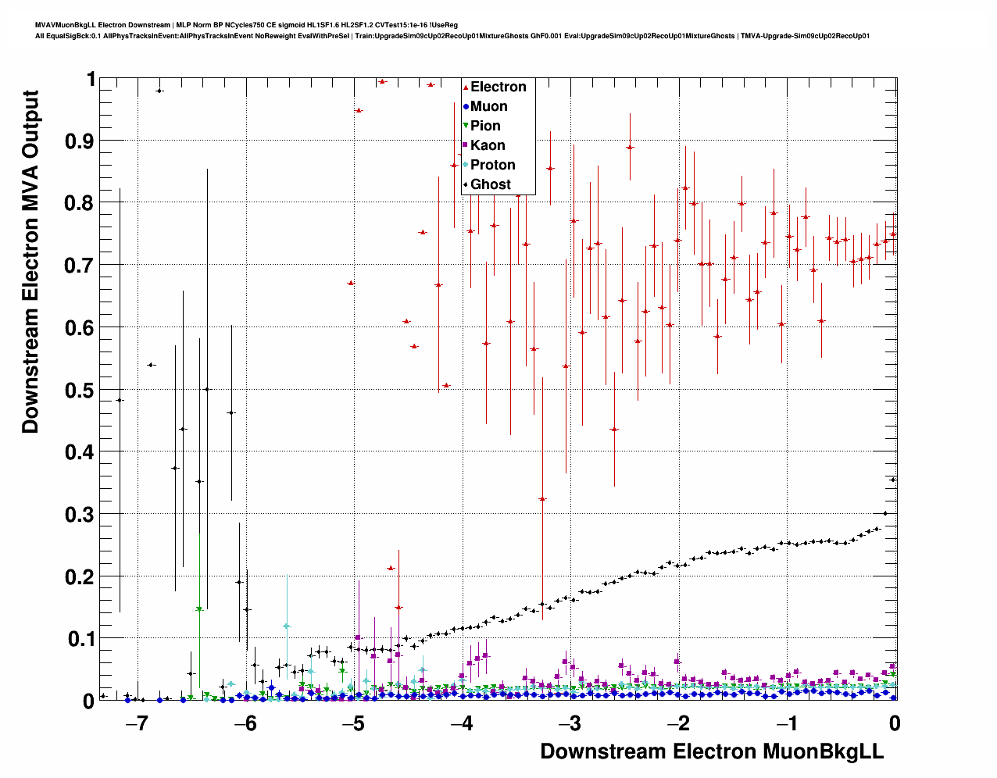Click the cyan cross marker beside Proton
This screenshot has width=997, height=778.
[x=466, y=166]
